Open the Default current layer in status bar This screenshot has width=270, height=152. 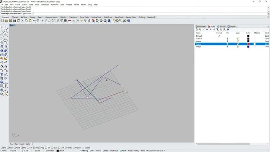(x=60, y=151)
